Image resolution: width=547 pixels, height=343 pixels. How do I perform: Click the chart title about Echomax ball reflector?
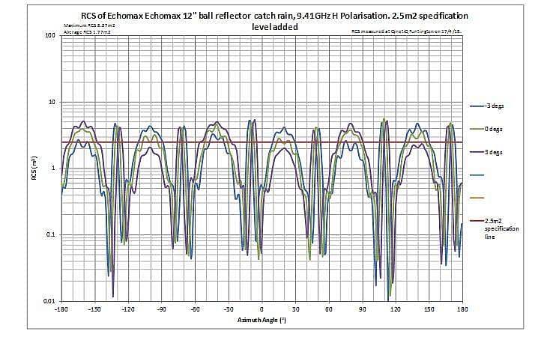tap(274, 21)
